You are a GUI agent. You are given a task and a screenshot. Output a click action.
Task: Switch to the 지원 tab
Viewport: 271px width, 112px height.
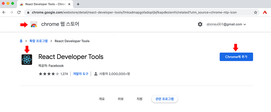(140, 99)
